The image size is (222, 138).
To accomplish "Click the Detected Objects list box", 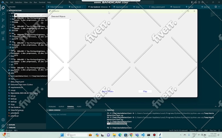I will (x=59, y=50).
